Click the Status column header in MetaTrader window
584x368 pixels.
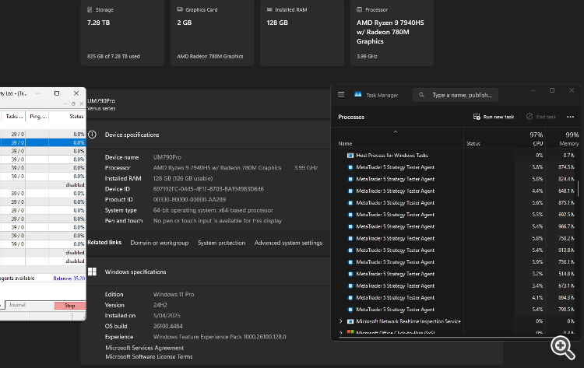pyautogui.click(x=68, y=117)
